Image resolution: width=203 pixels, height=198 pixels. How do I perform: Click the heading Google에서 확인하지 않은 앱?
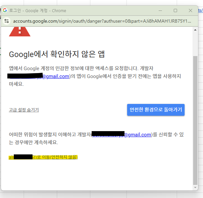[x=57, y=54]
